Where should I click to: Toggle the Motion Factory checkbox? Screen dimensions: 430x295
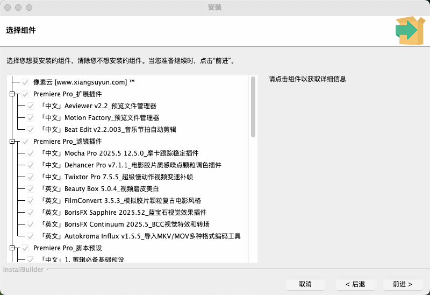[x=31, y=118]
